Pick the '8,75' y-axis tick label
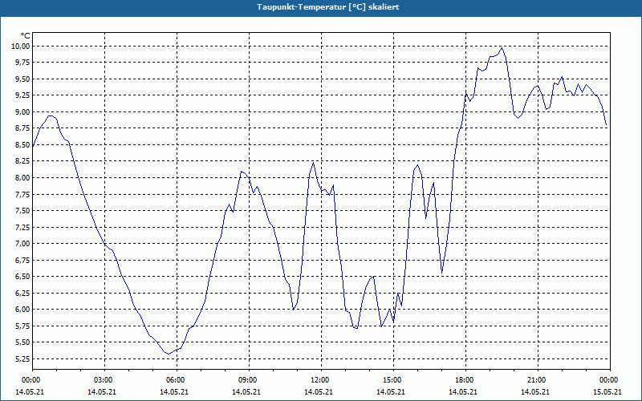Image resolution: width=642 pixels, height=401 pixels. pyautogui.click(x=22, y=128)
